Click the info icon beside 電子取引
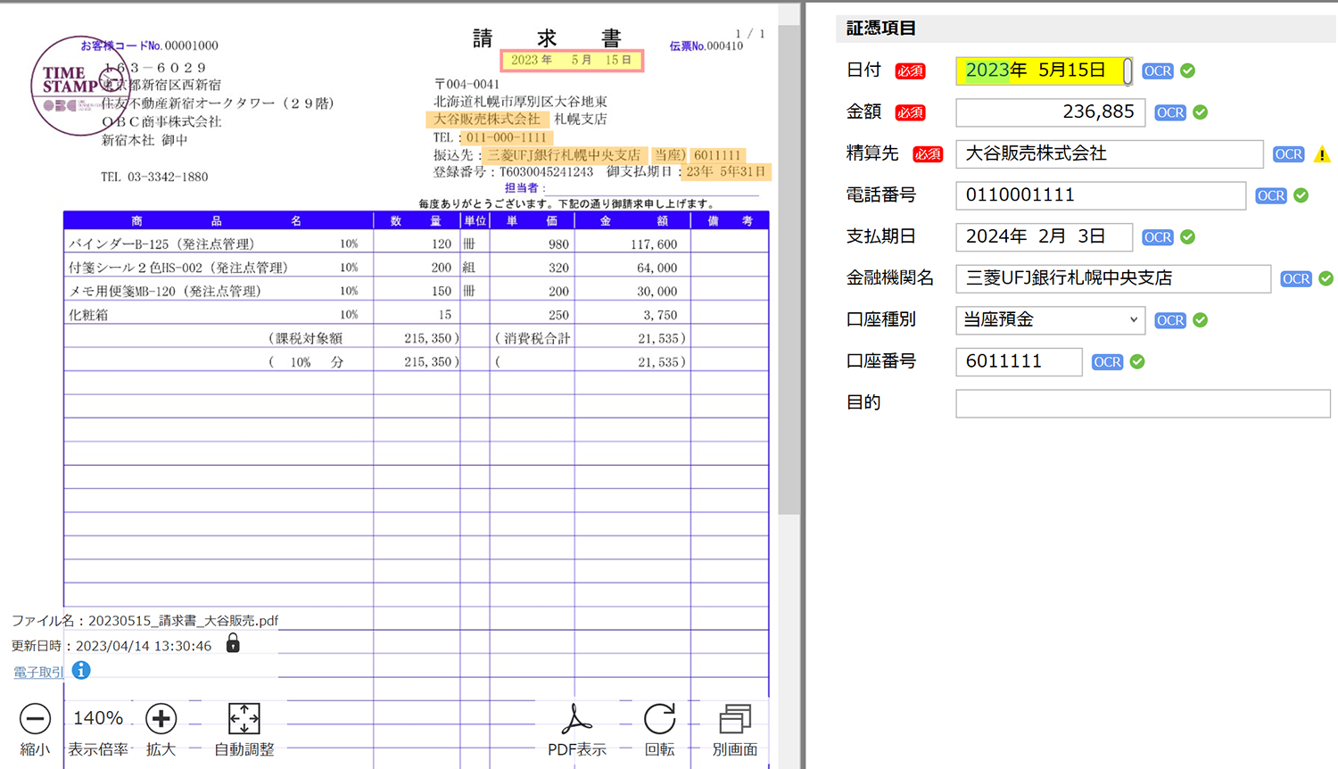1338x769 pixels. point(81,670)
